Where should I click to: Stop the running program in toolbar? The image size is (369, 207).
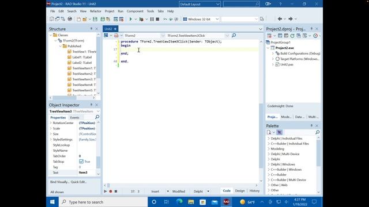pos(157,19)
